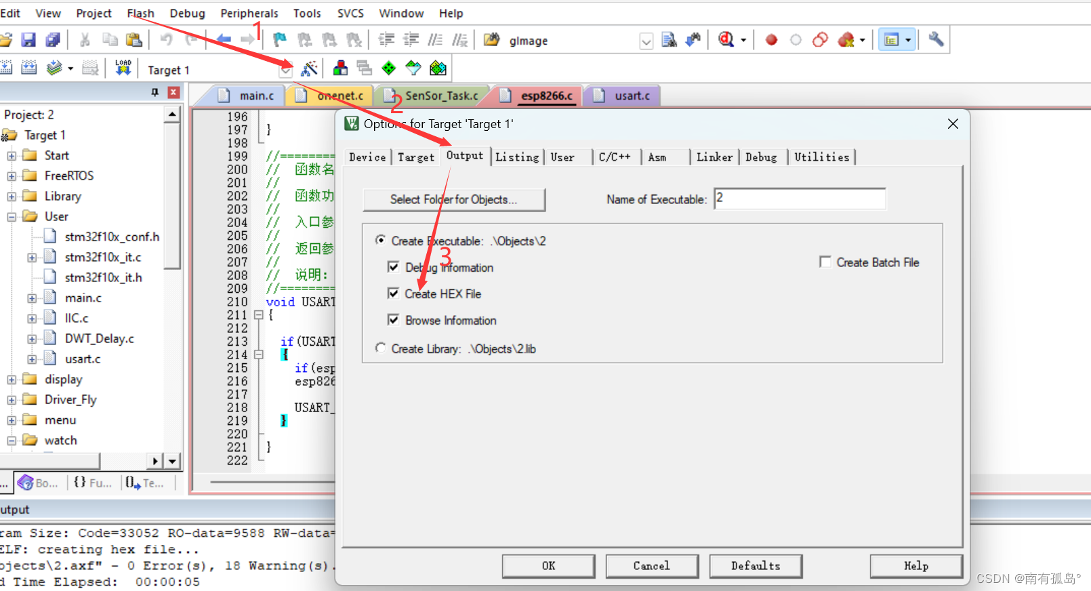
Task: Click the Find document icon beside glmage box
Action: 669,40
